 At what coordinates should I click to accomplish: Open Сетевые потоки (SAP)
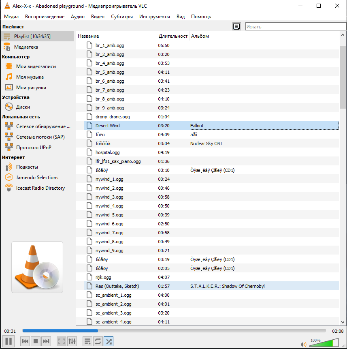point(37,137)
